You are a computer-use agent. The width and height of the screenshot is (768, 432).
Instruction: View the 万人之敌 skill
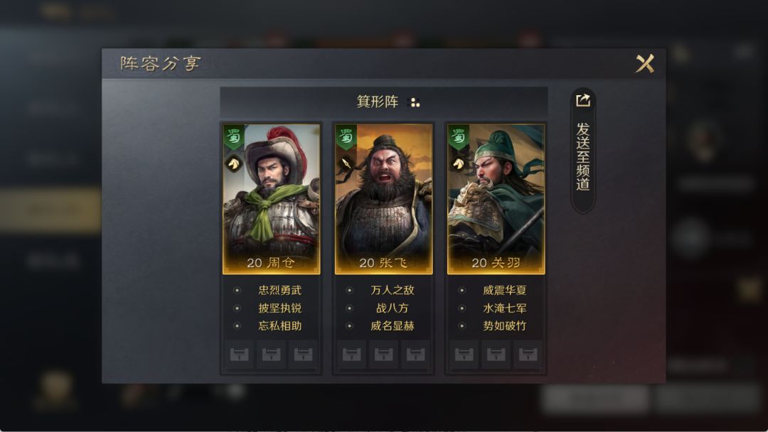pos(393,290)
